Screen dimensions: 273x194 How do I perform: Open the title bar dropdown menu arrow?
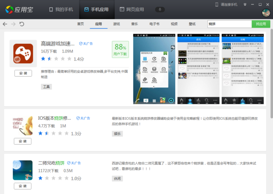pyautogui.click(x=245, y=5)
